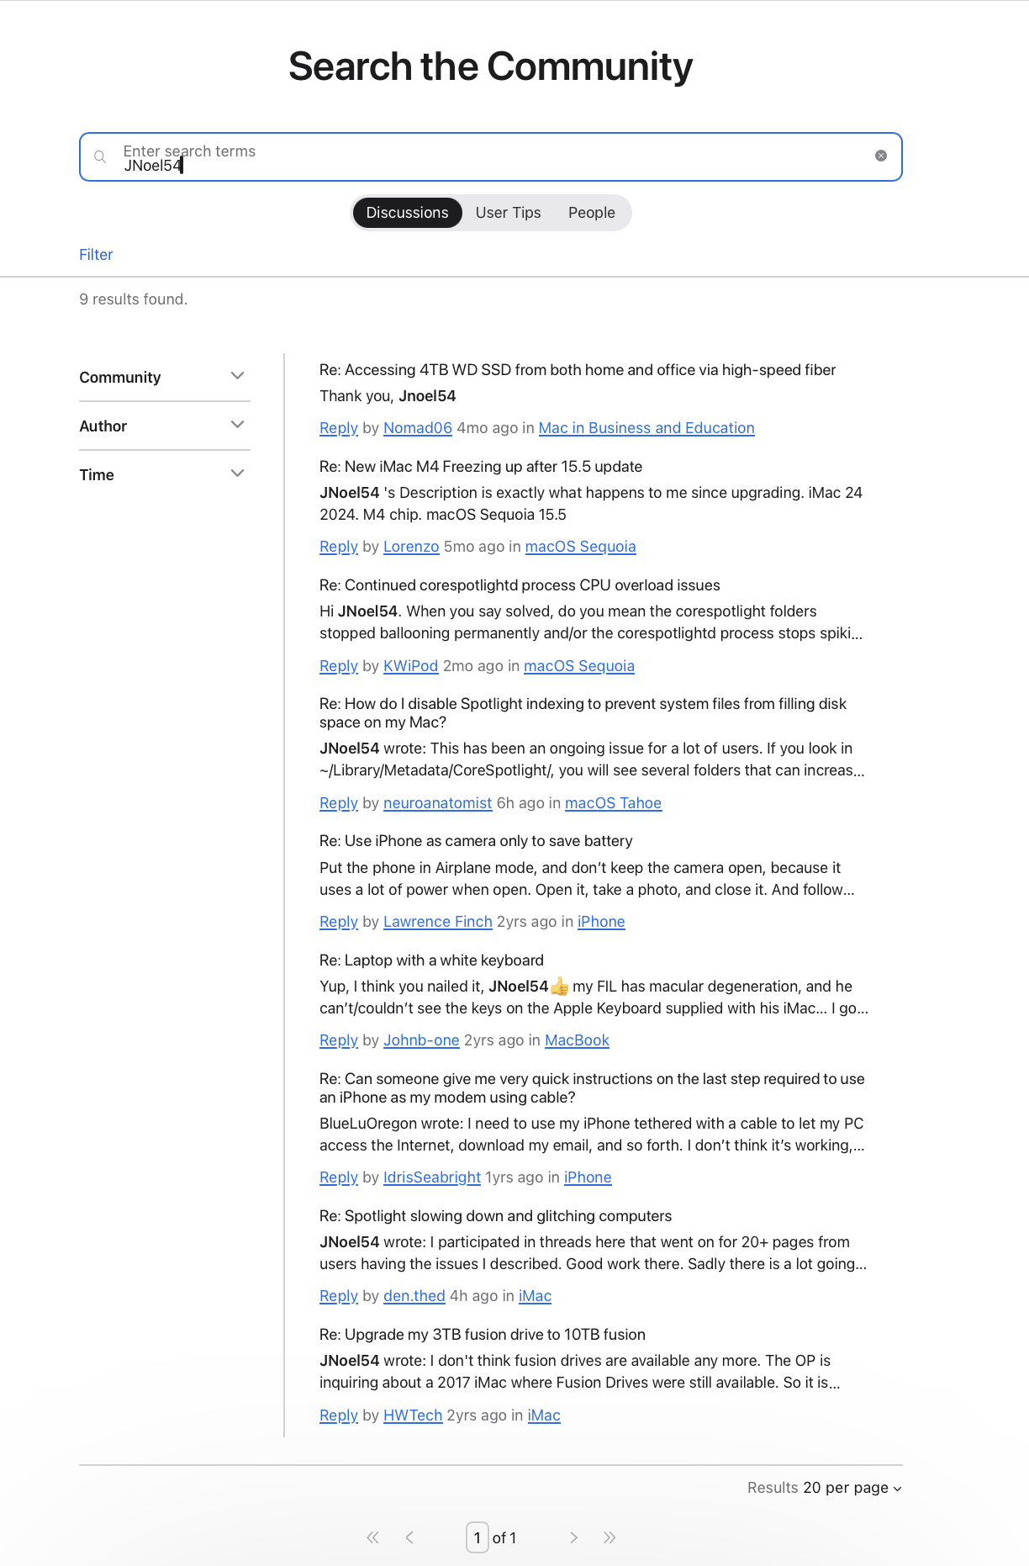The height and width of the screenshot is (1566, 1029).
Task: Open Reply link by Nomad06
Action: click(x=339, y=428)
